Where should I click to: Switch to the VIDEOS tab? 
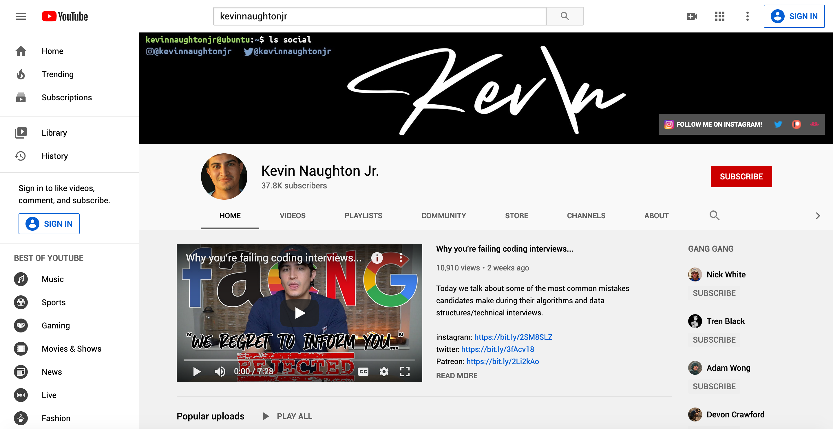click(292, 215)
